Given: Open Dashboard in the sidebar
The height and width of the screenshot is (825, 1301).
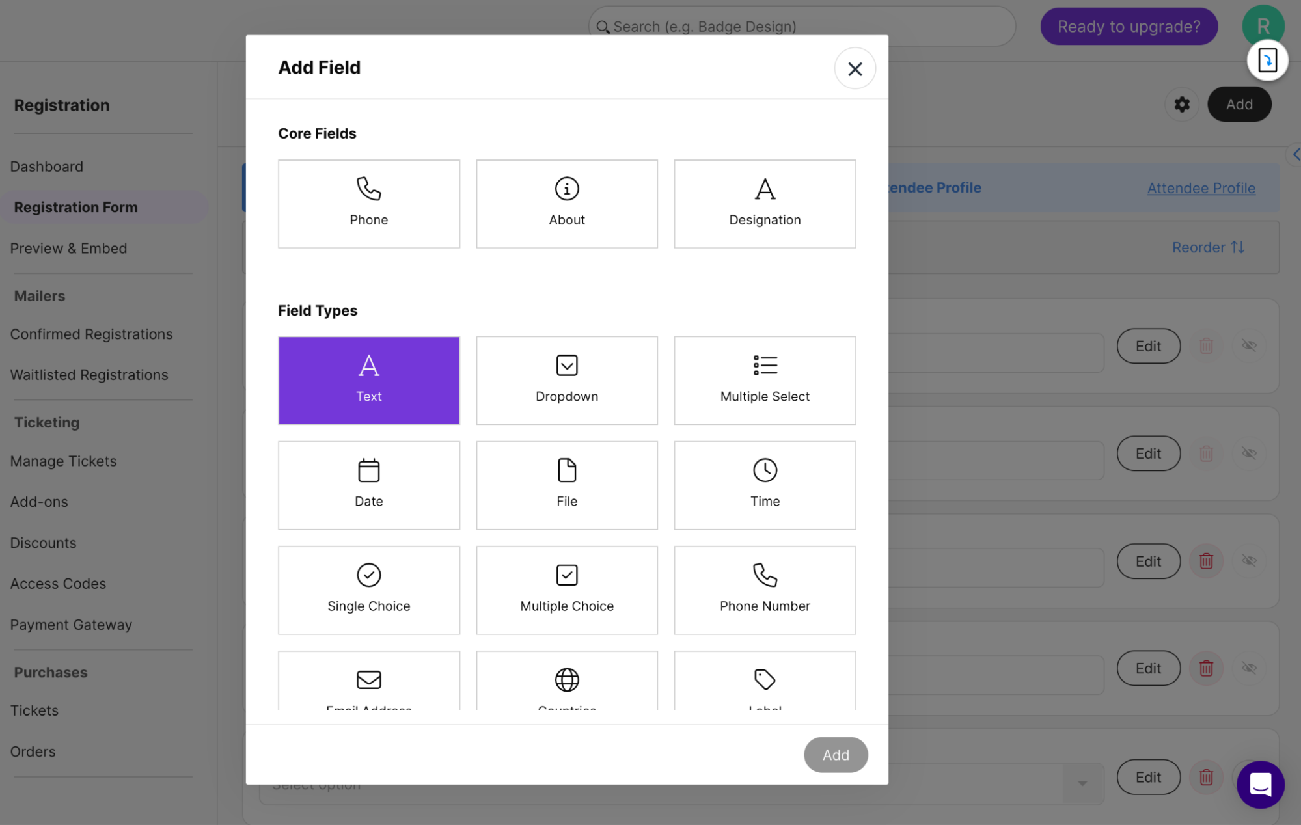Looking at the screenshot, I should (x=46, y=167).
